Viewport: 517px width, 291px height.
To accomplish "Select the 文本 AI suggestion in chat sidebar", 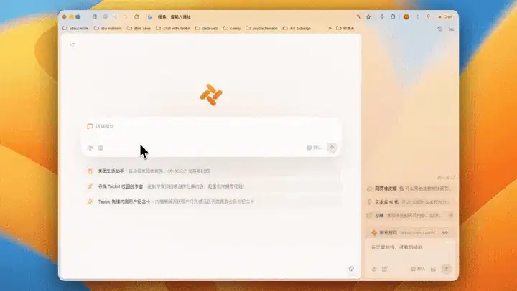I will coord(409,202).
